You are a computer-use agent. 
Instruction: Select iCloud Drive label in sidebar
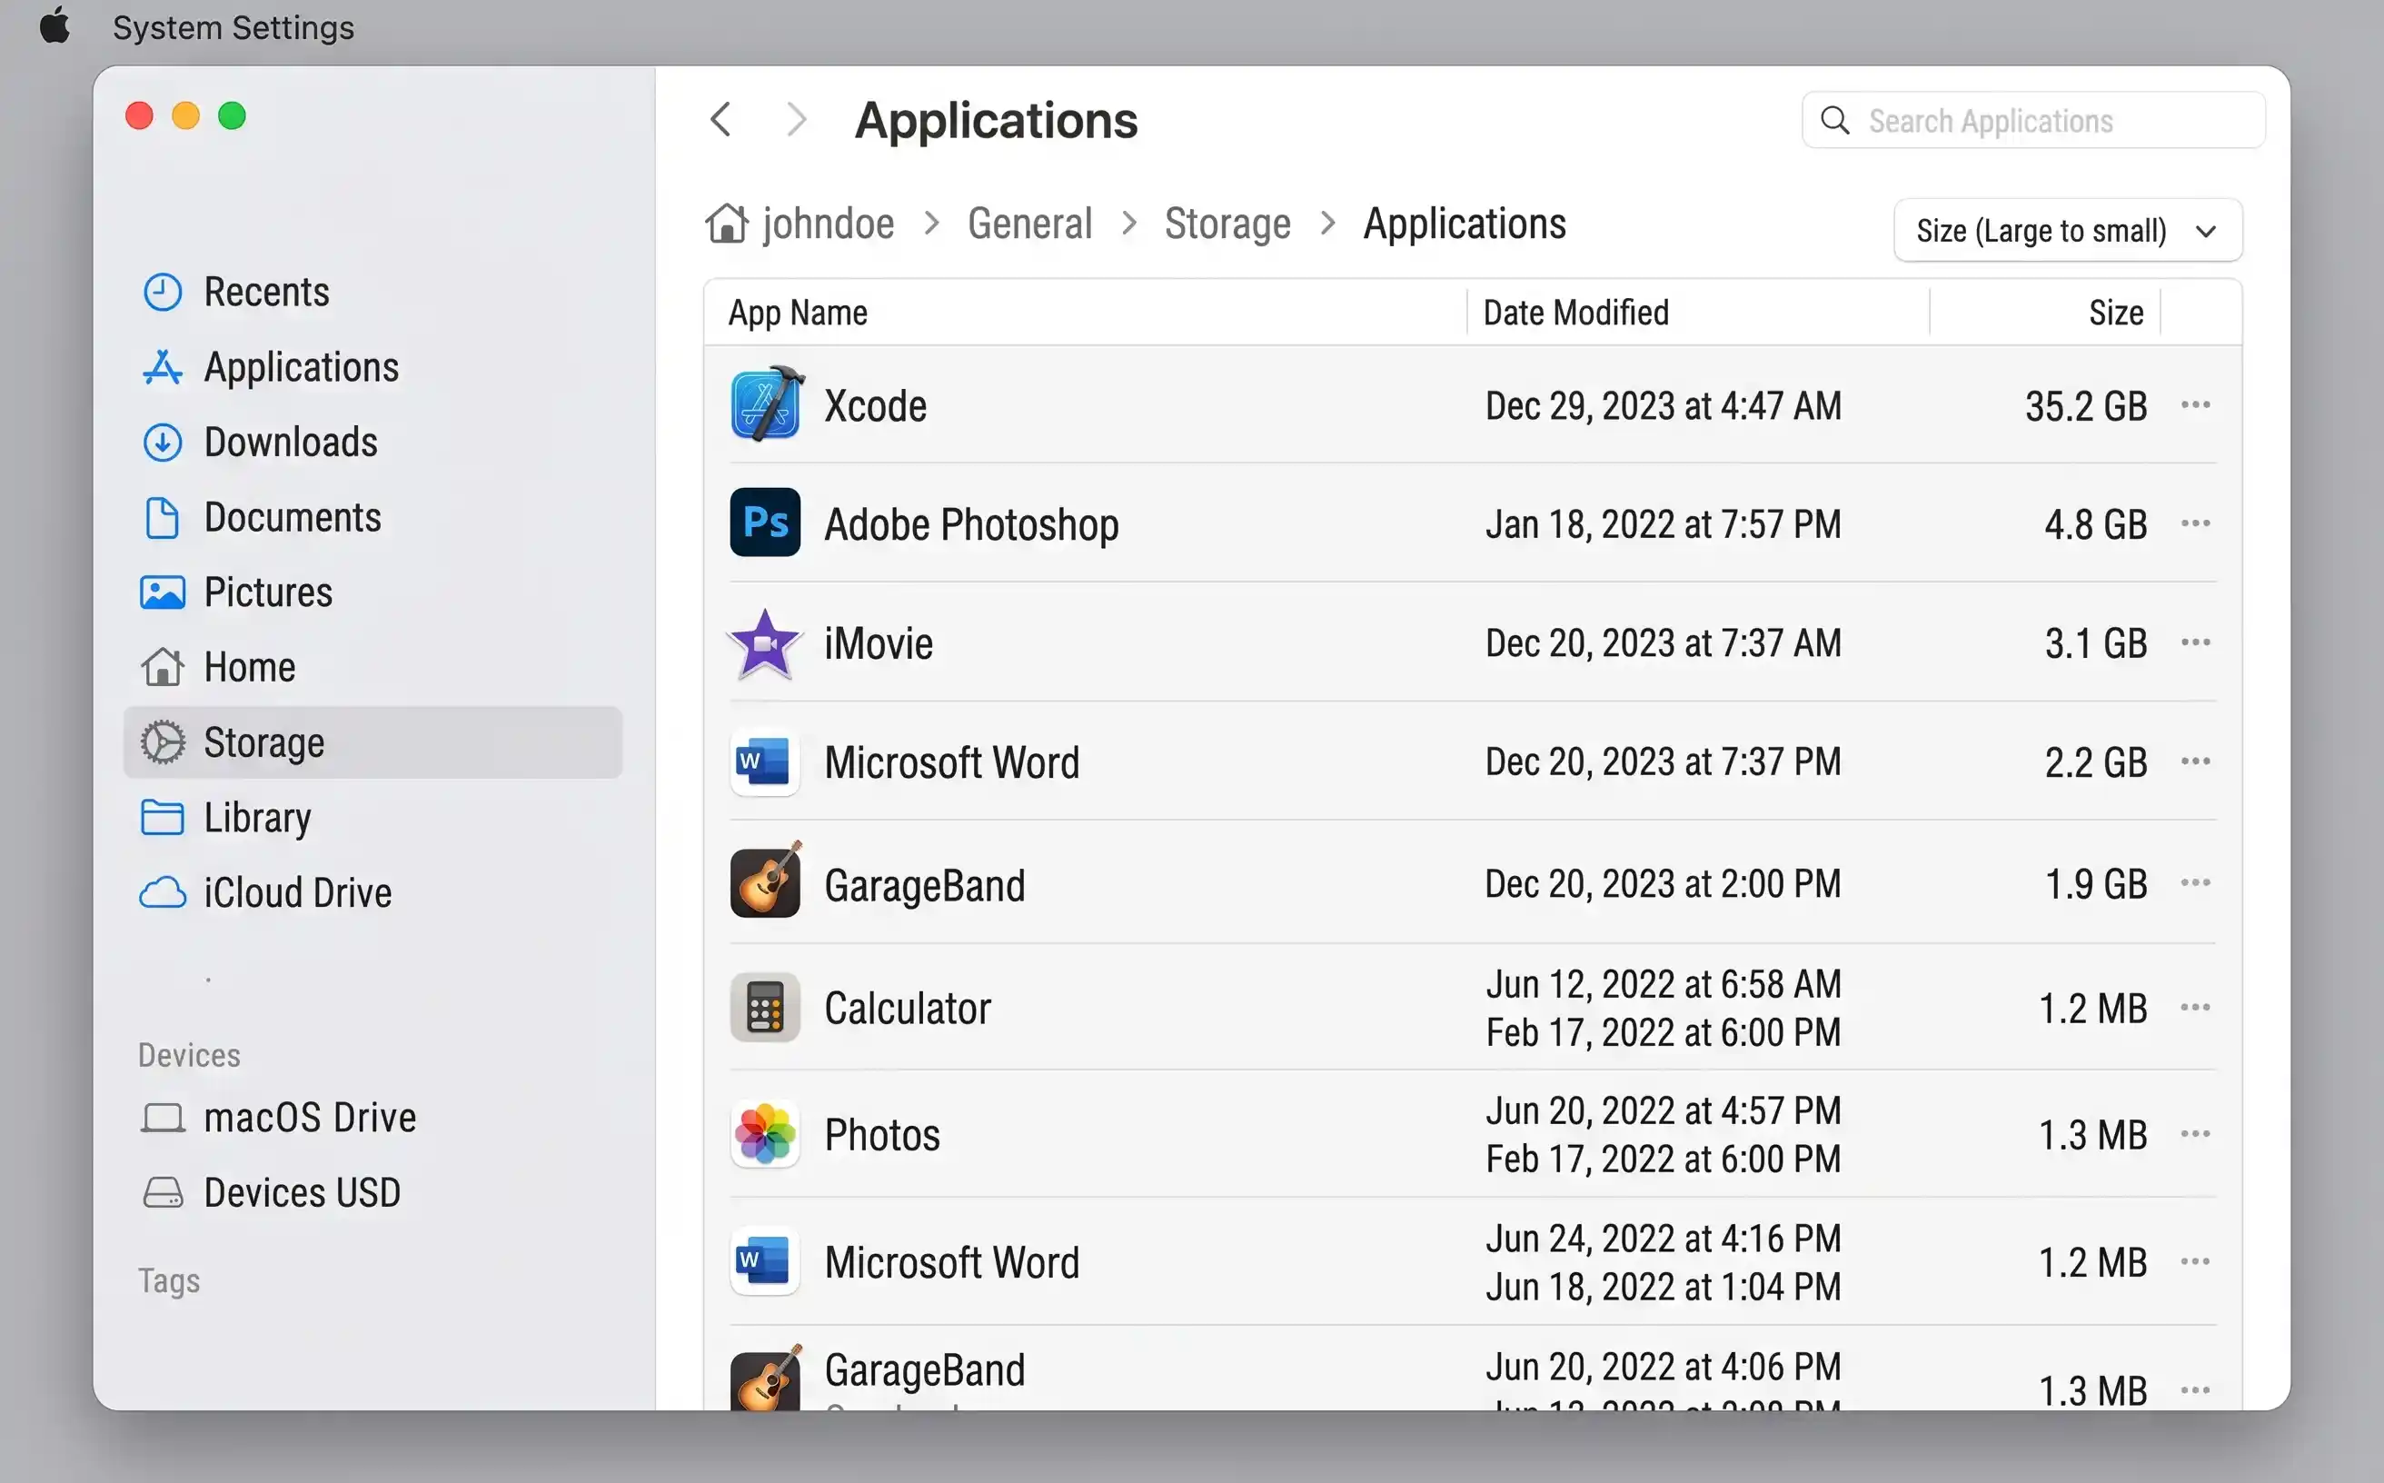pos(298,892)
